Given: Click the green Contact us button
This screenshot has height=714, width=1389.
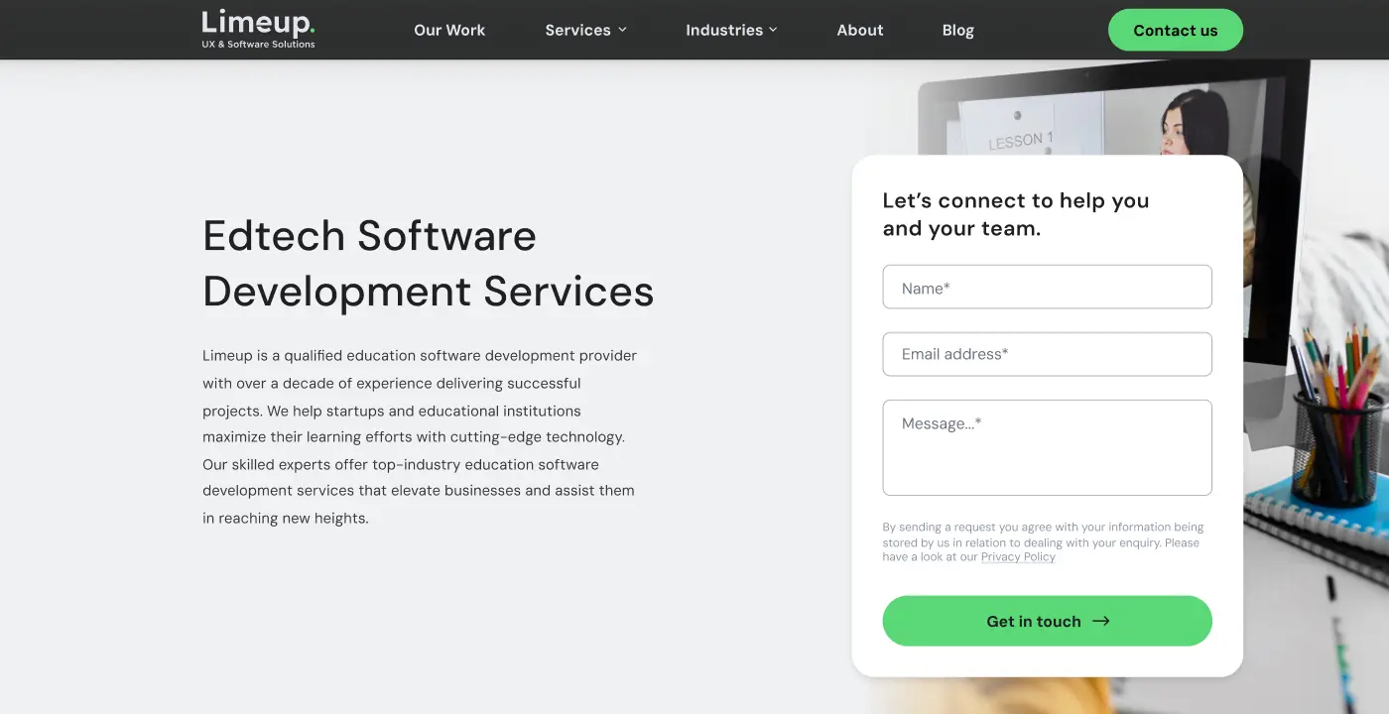Looking at the screenshot, I should coord(1176,30).
